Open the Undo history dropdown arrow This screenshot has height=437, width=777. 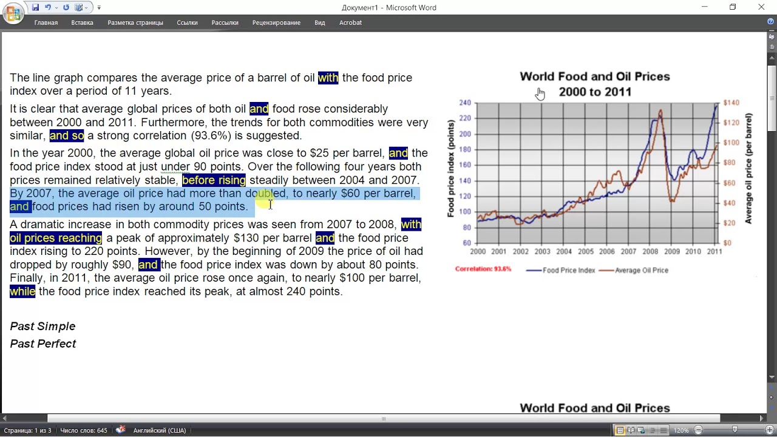56,7
